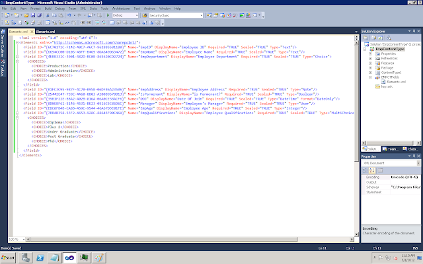Click the Visual Studio taskbar button
Viewport: 423px width, 264px height.
pos(69,258)
